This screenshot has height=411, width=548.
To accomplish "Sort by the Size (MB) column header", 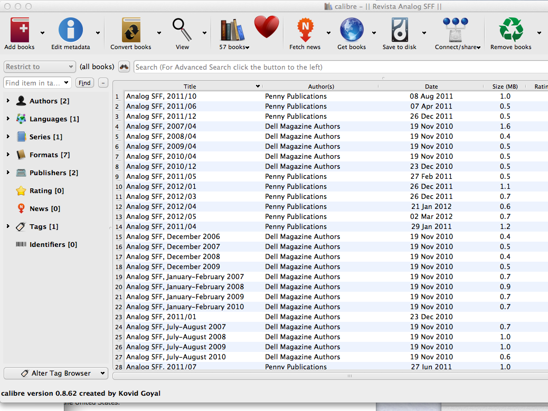I will [x=505, y=86].
